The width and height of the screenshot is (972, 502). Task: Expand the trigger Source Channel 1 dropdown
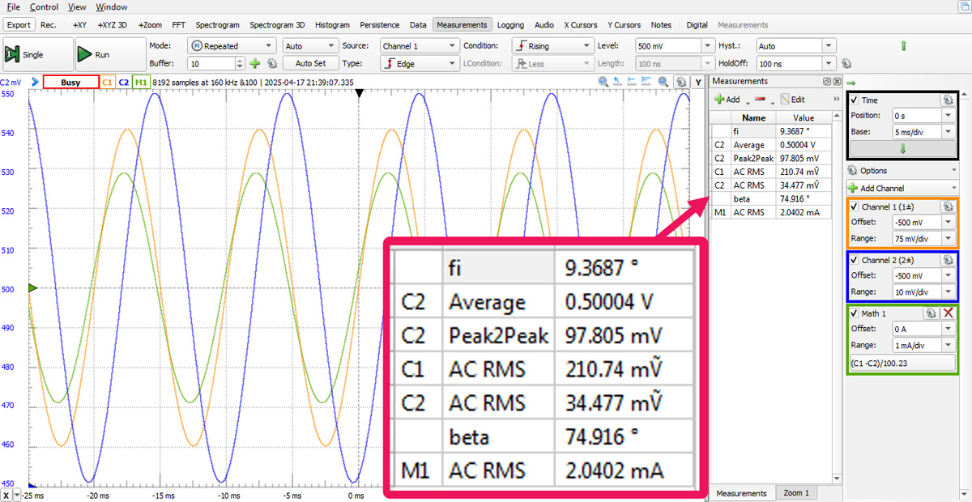pyautogui.click(x=419, y=46)
